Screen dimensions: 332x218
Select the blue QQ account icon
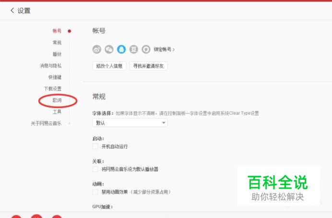121,49
